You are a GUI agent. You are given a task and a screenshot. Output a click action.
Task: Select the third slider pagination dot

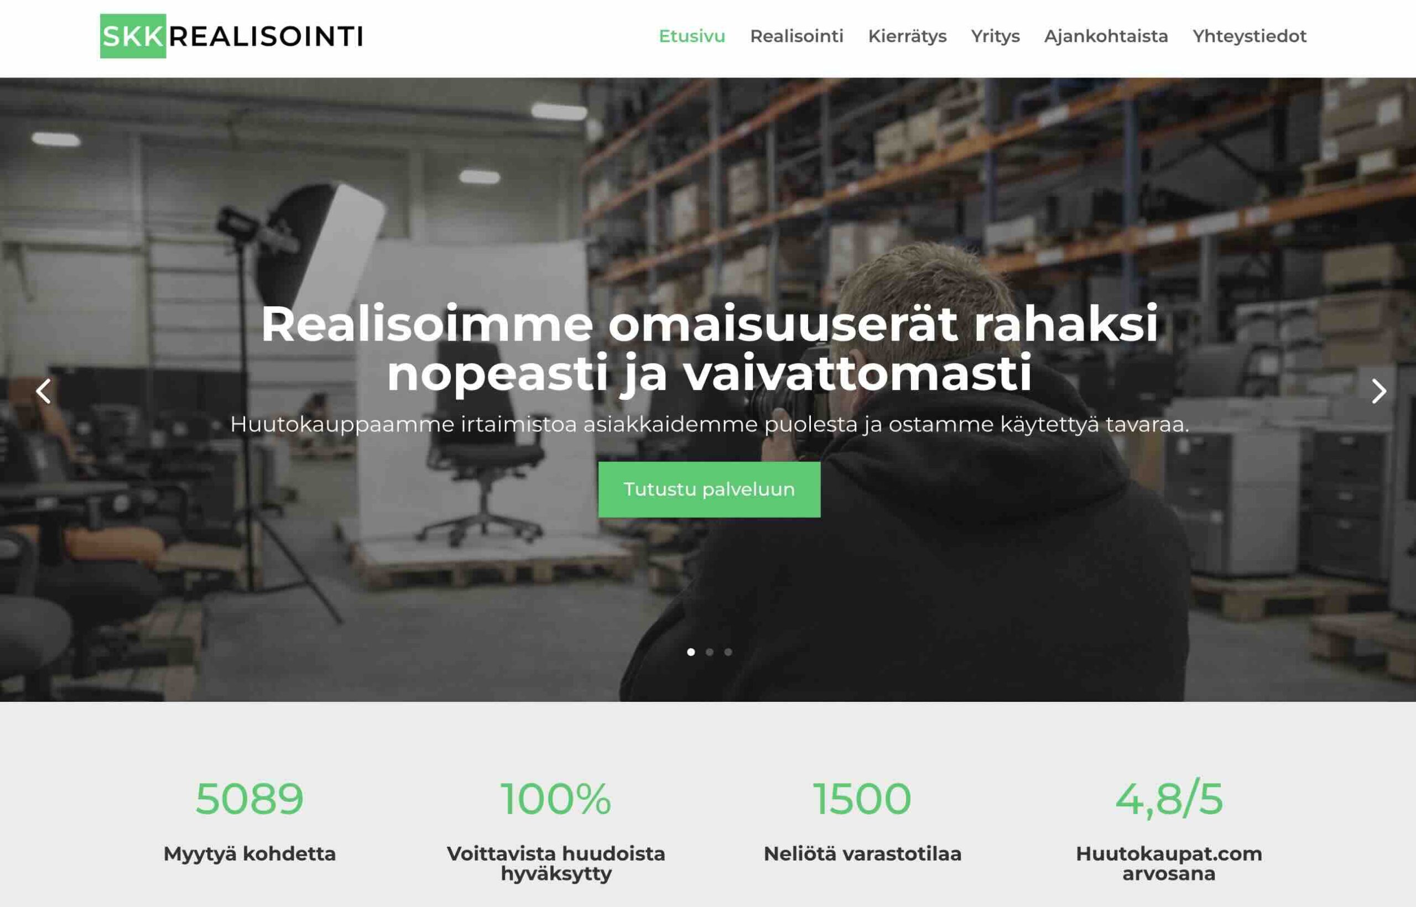pyautogui.click(x=728, y=652)
